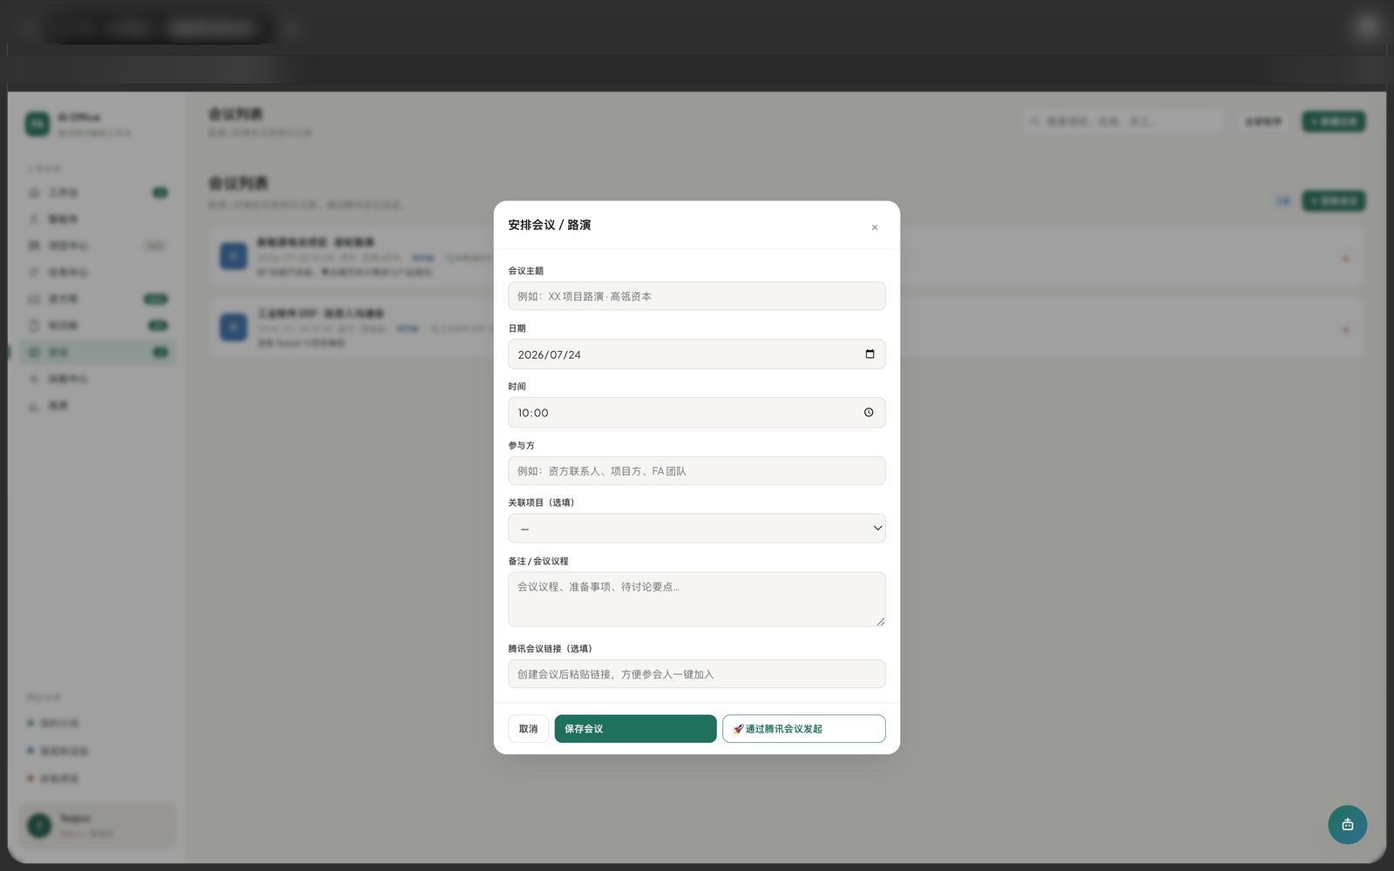1394x871 pixels.
Task: Click the 保存会议 button
Action: (x=635, y=729)
